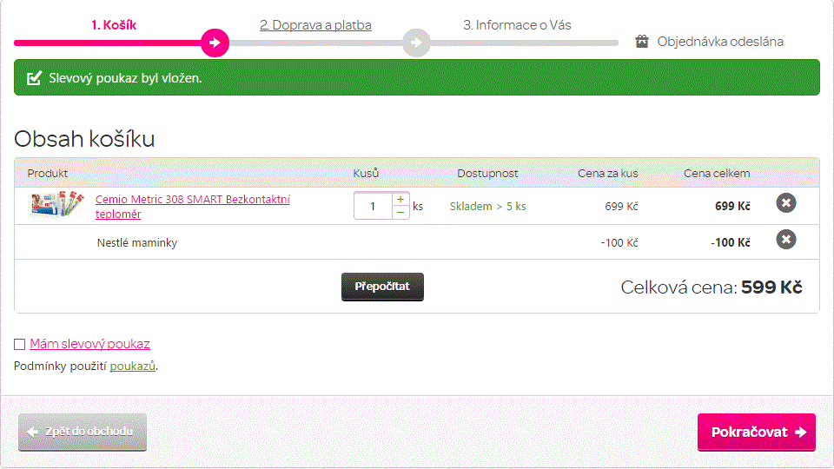Remove the Cemio thermometer from the cart

click(x=785, y=203)
